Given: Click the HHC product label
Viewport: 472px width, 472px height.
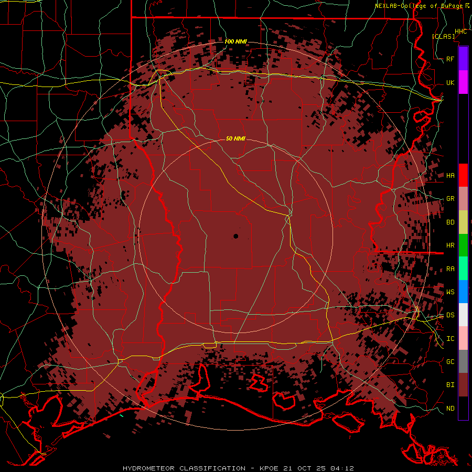Looking at the screenshot, I should tap(461, 31).
